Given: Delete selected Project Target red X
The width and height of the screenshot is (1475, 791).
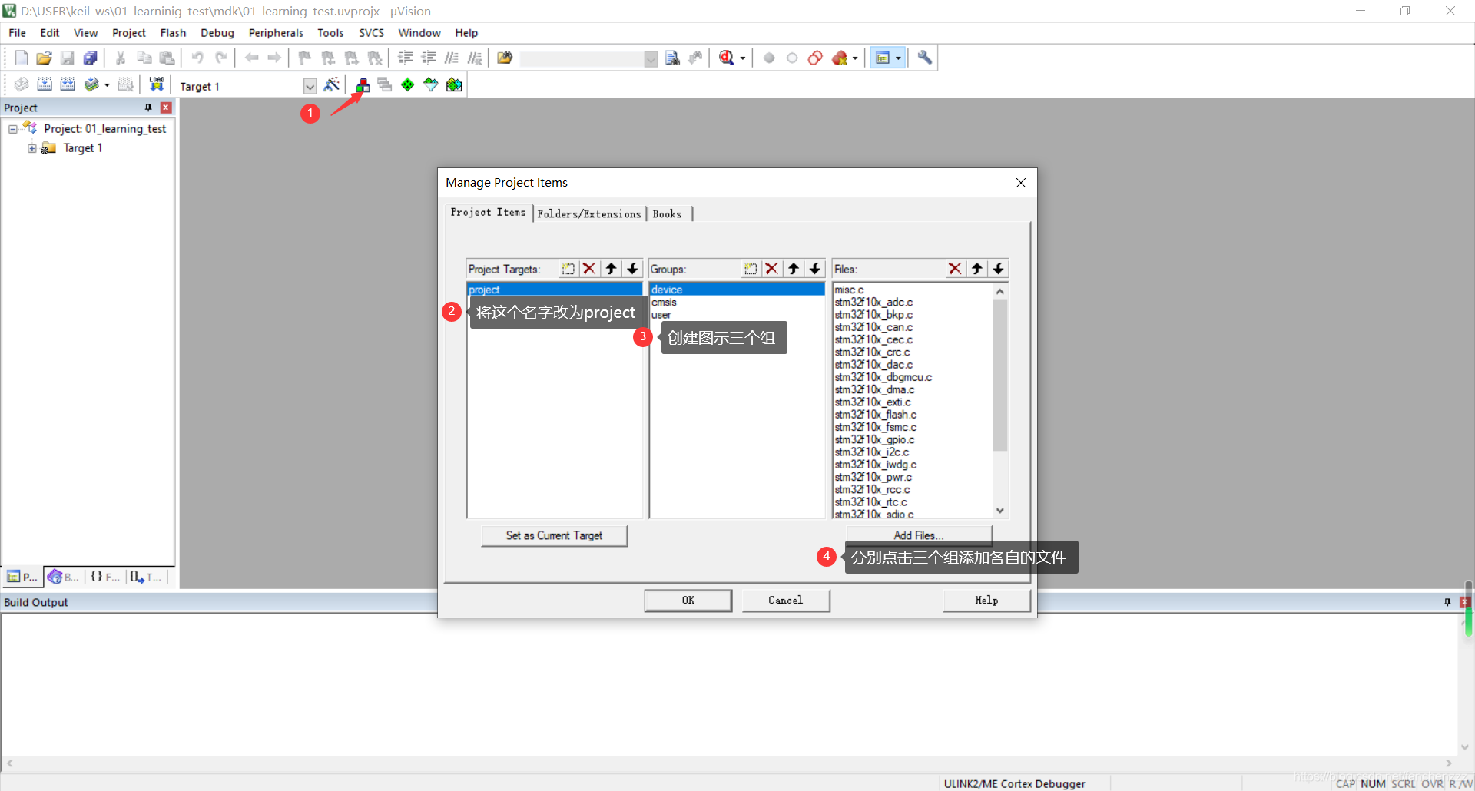Looking at the screenshot, I should pyautogui.click(x=589, y=269).
